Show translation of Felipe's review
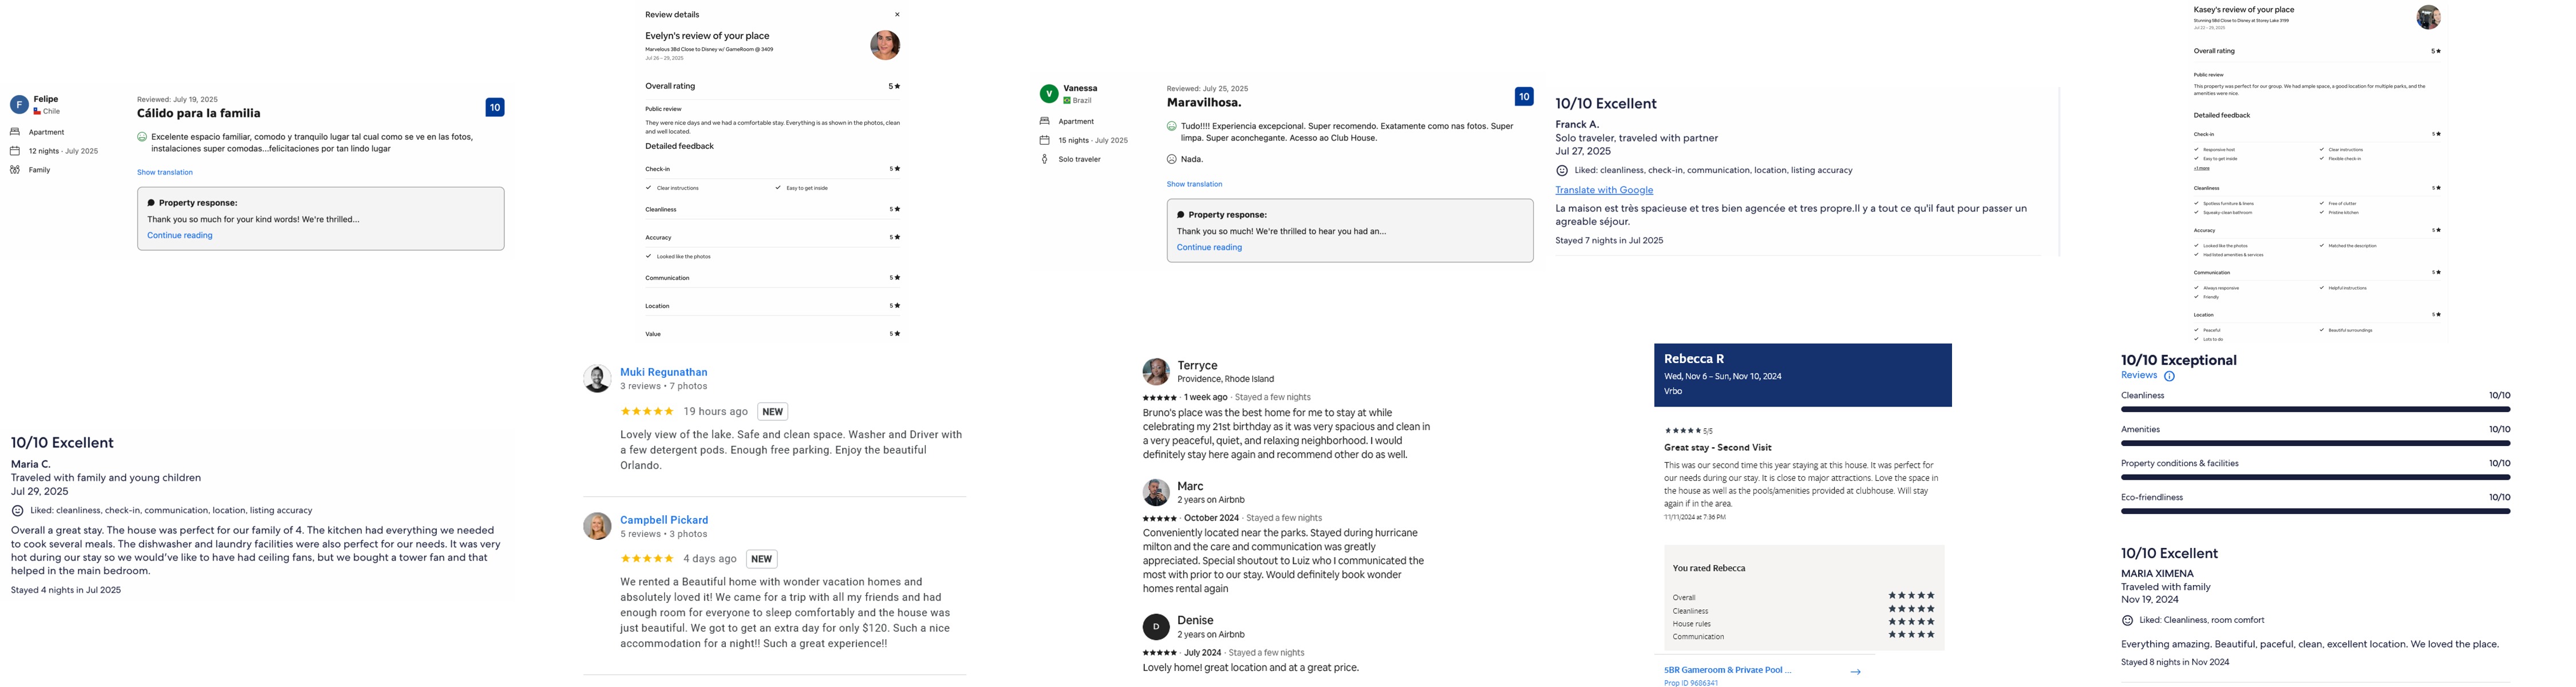 click(165, 172)
